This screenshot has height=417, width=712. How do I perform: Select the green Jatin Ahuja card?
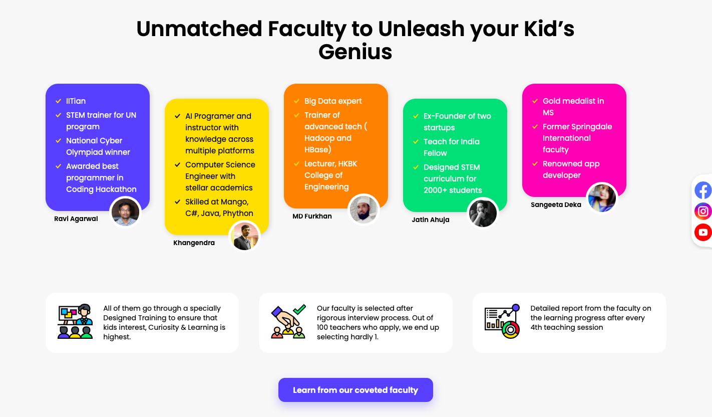[455, 155]
